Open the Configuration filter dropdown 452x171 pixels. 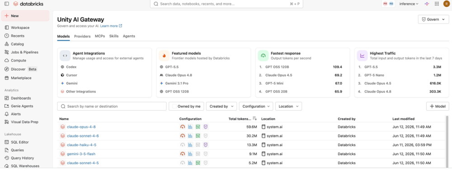coord(256,106)
